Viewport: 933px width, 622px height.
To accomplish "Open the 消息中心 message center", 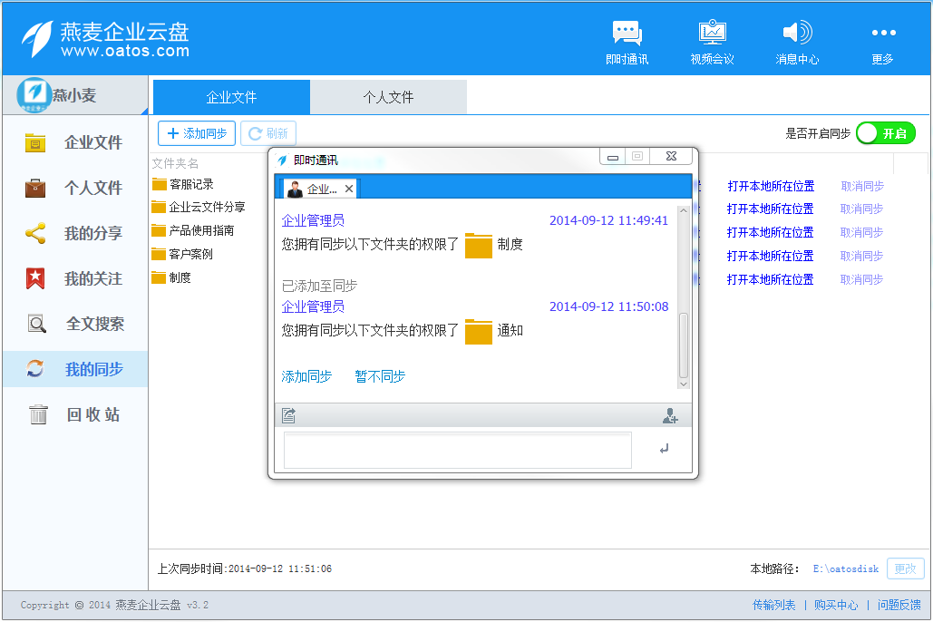I will click(x=797, y=41).
